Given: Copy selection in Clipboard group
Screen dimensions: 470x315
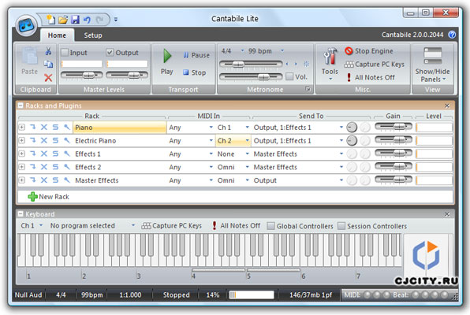Looking at the screenshot, I should point(48,64).
